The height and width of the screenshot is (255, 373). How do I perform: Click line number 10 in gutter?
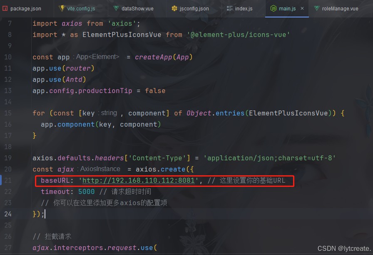tap(8, 57)
